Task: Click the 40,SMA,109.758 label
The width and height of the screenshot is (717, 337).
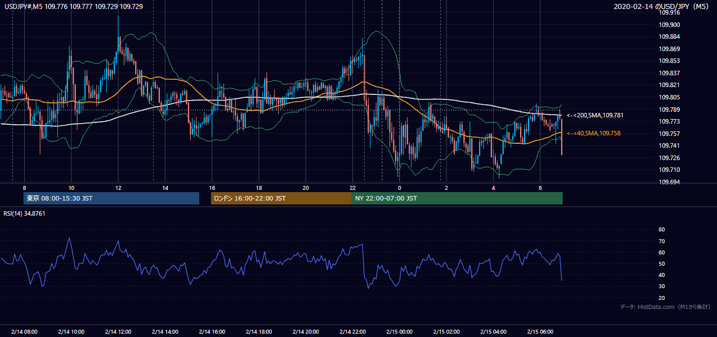Action: pos(594,133)
